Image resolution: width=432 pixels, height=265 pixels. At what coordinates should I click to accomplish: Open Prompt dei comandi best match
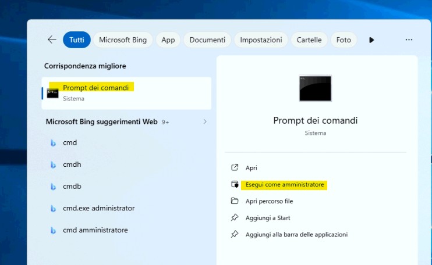pyautogui.click(x=126, y=94)
